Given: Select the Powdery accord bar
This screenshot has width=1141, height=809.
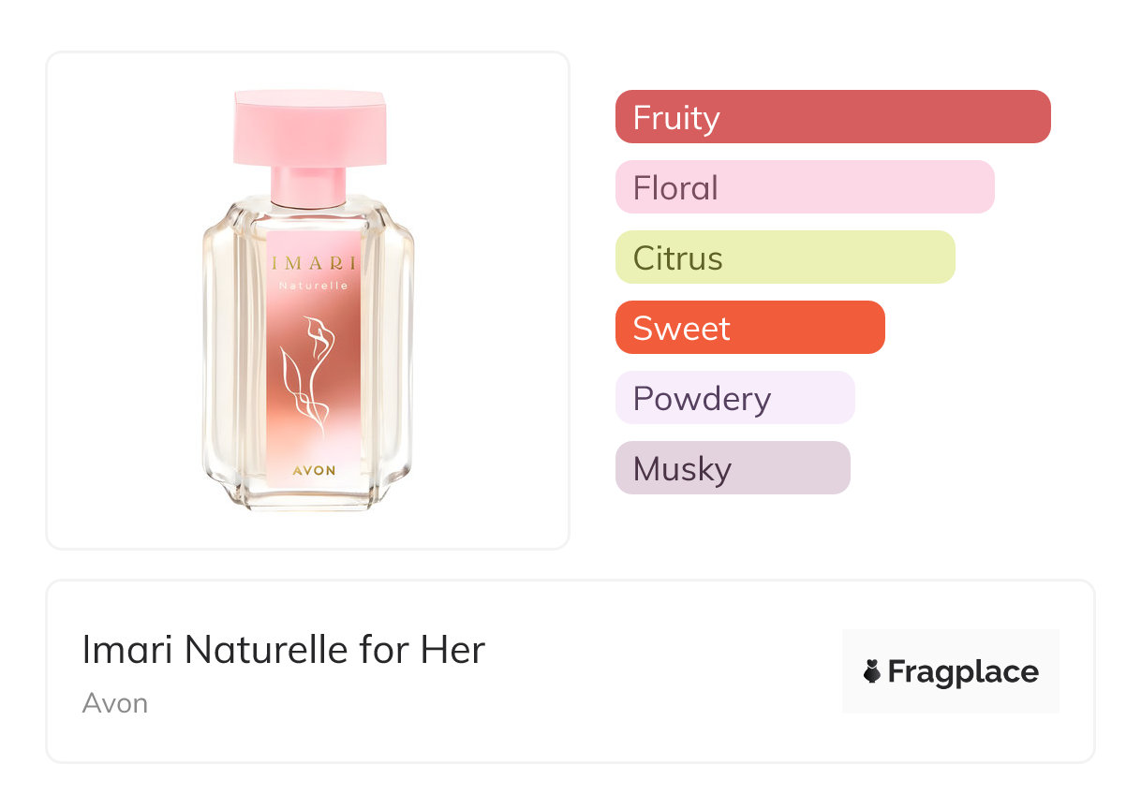Looking at the screenshot, I should click(734, 398).
